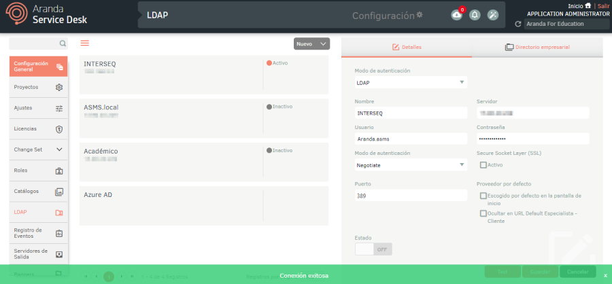Click Configuración General stacked-pages icon
This screenshot has width=612, height=284.
coord(59,67)
